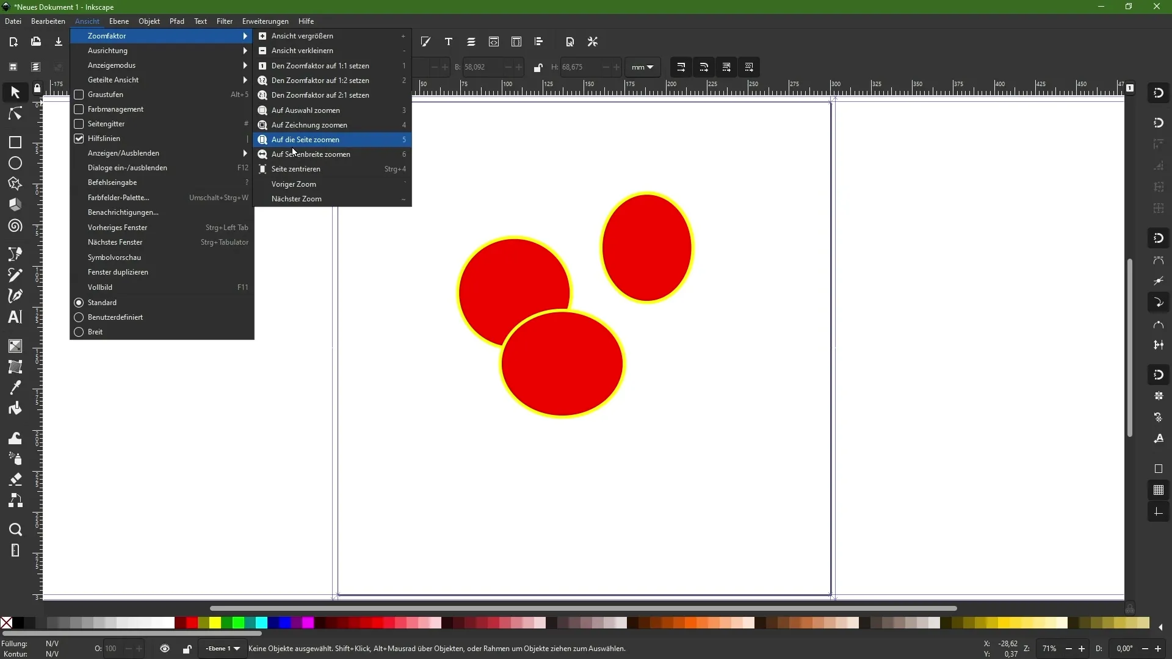
Task: Open the Zoomfaktor submenu entry
Action: coord(162,36)
